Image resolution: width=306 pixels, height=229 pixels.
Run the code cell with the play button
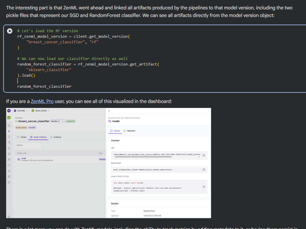pos(9,31)
